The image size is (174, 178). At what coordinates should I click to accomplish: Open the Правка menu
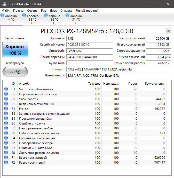pyautogui.click(x=18, y=11)
